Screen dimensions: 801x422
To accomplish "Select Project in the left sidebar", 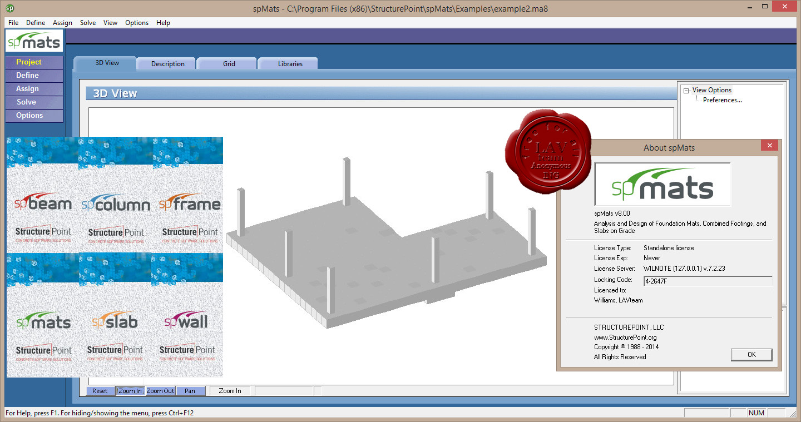I will pyautogui.click(x=34, y=62).
